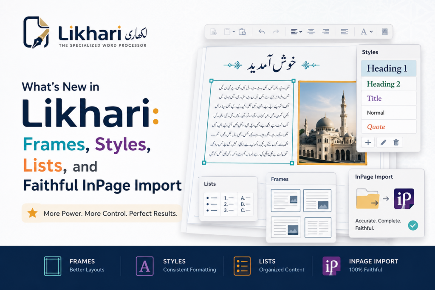Click 'THE SPECIALIZED WORD PROCESSOR' tagline
This screenshot has height=290, width=435.
pos(103,45)
